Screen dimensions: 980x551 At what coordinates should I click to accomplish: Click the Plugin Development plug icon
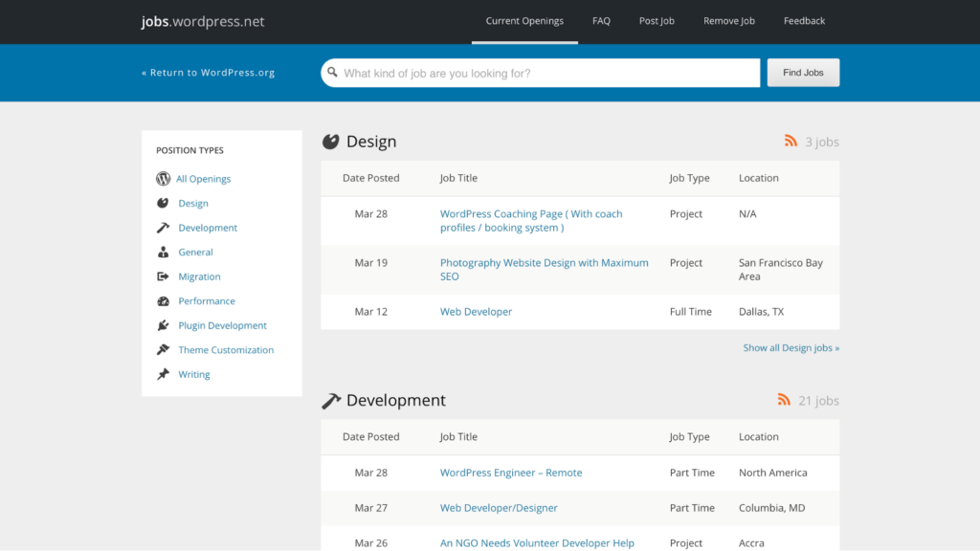163,325
